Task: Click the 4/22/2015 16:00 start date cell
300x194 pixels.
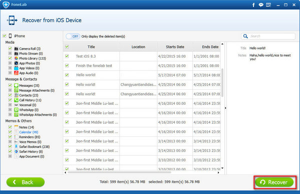Action: (x=172, y=56)
